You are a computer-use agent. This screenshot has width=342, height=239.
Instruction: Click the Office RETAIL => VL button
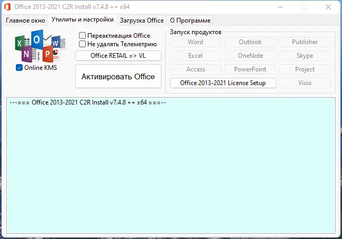[118, 56]
